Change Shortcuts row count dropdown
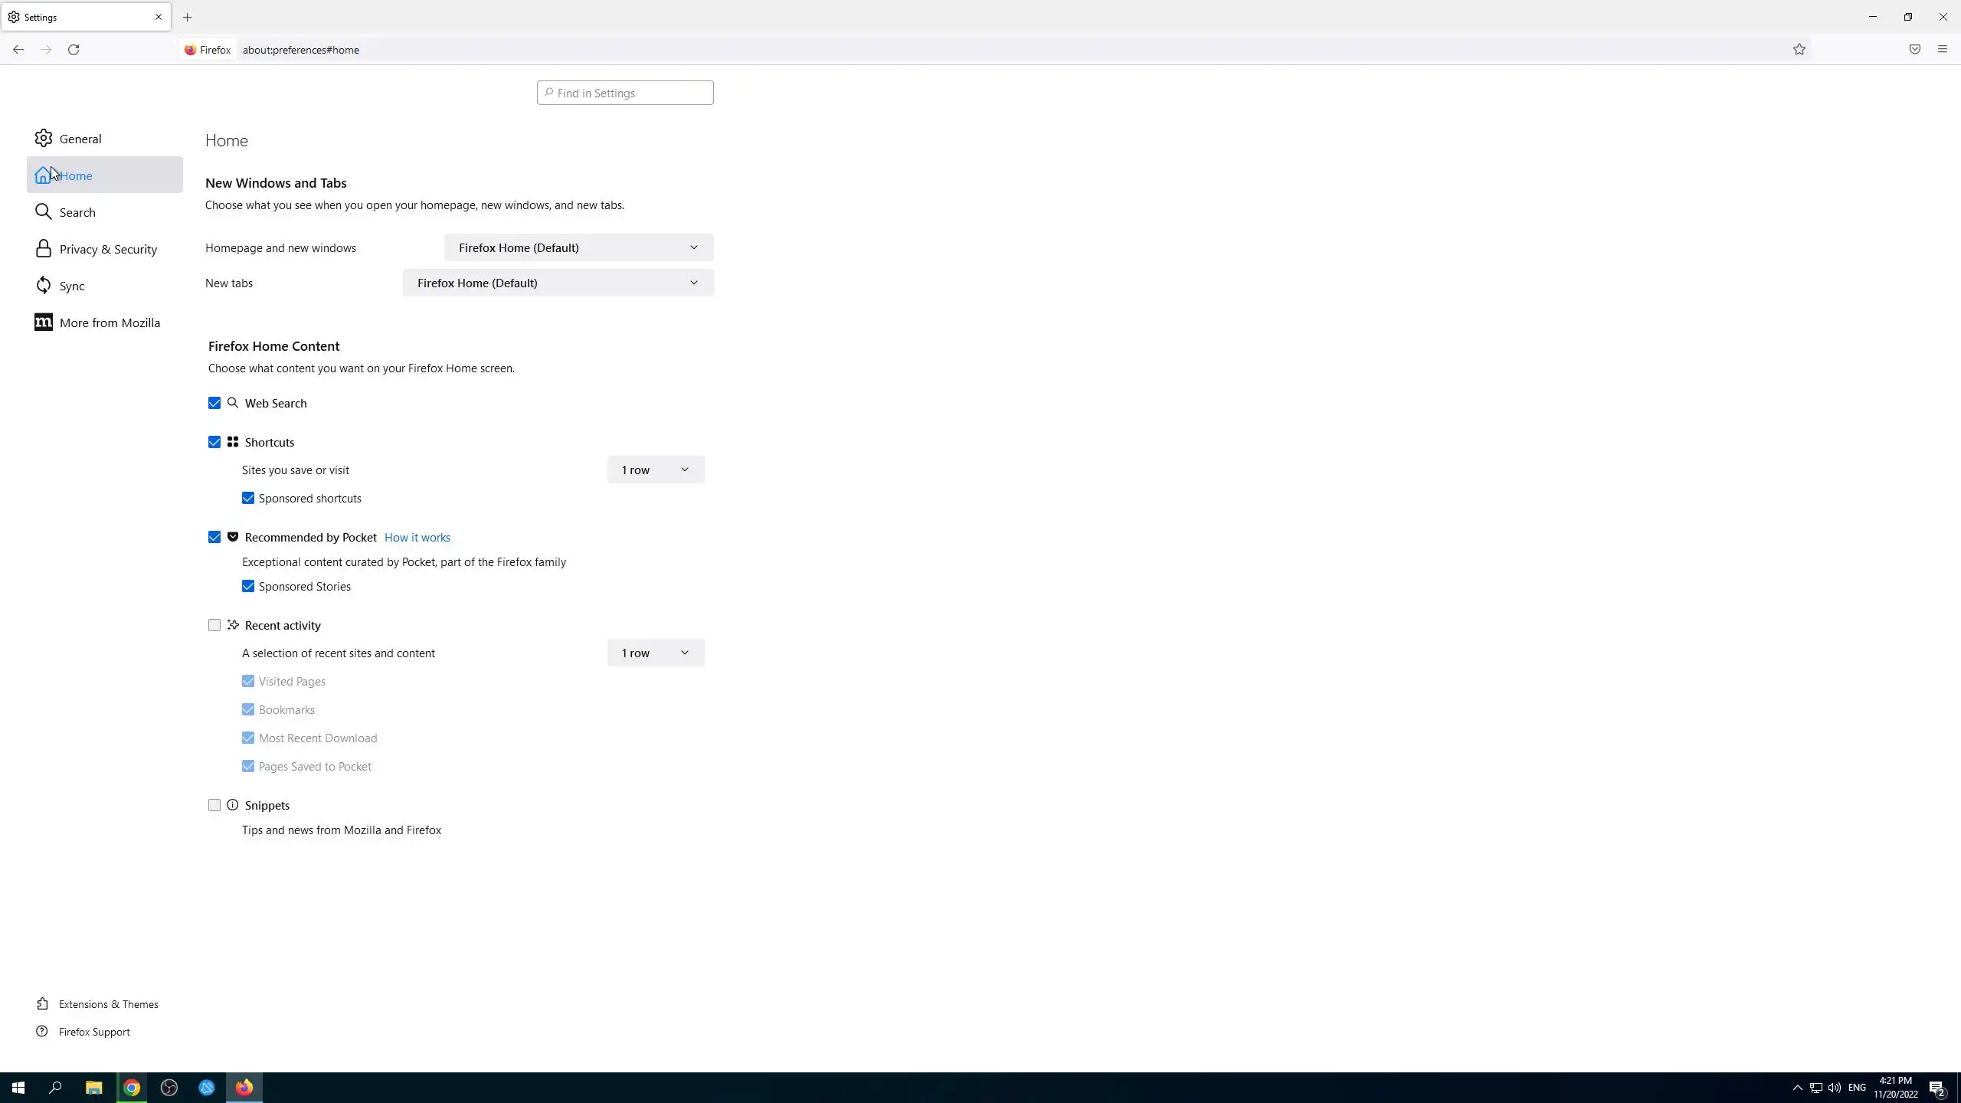 coord(655,470)
